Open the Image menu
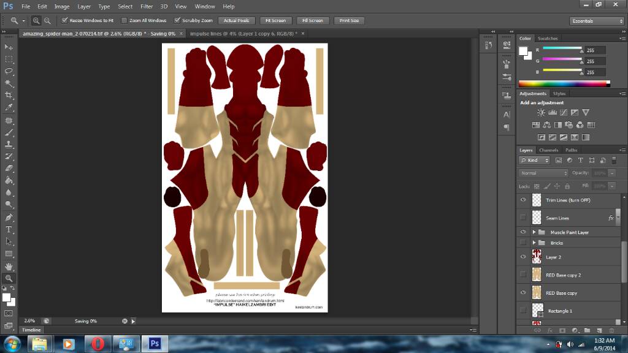 pos(62,6)
